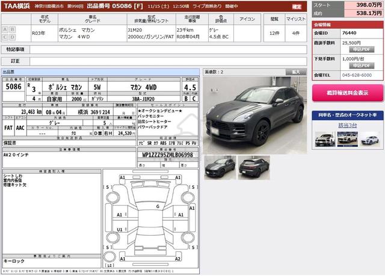Viewport: 385px width, 276px height.
Task: Click the chassis number WP1ZZZ95ZMLB06998
Action: click(x=168, y=155)
